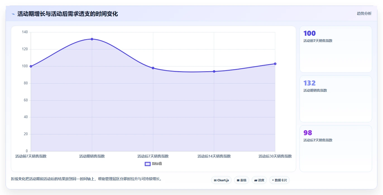Click x-axis label 活动后14天销售指数
The height and width of the screenshot is (195, 383).
pyautogui.click(x=214, y=156)
